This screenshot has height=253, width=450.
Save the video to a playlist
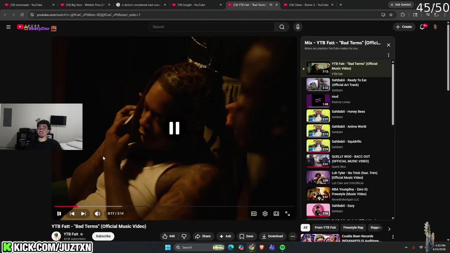pyautogui.click(x=246, y=236)
